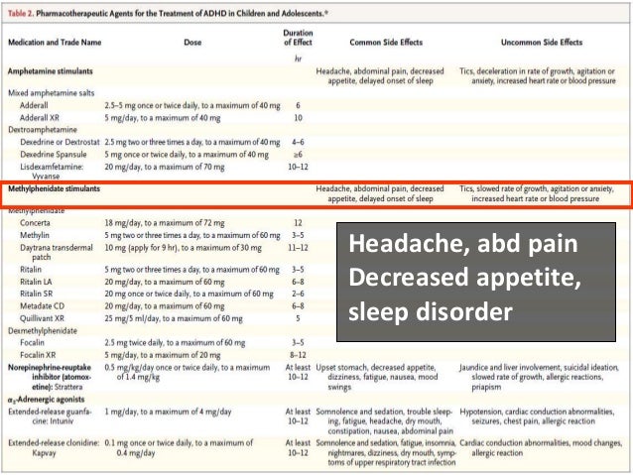This screenshot has width=633, height=475.
Task: Select the 'Focalin XR' row
Action: click(38, 355)
